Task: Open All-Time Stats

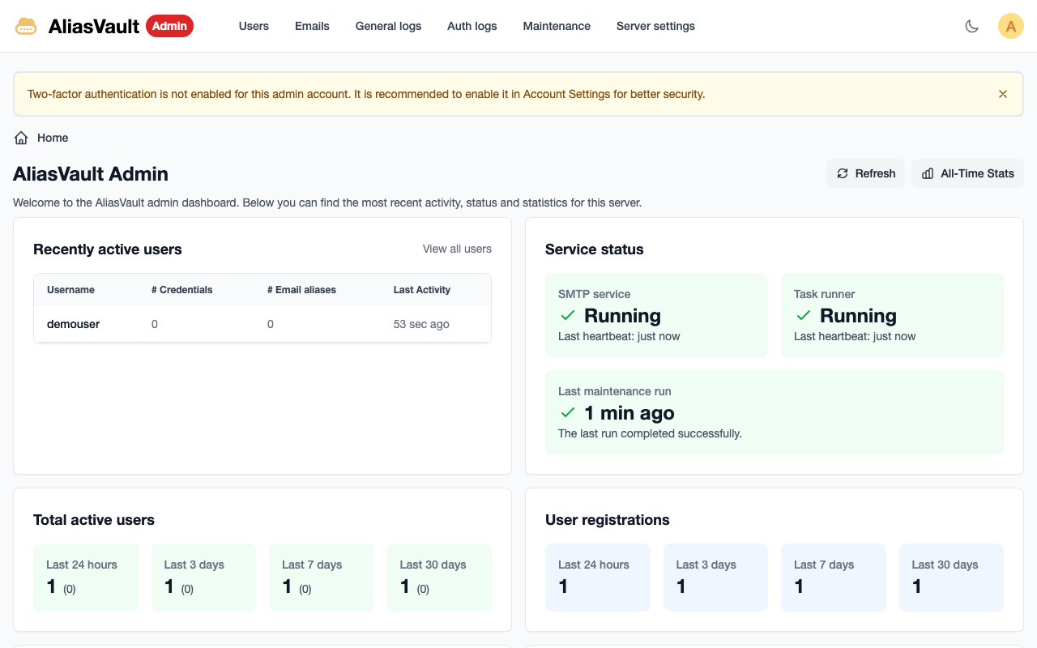Action: tap(967, 173)
